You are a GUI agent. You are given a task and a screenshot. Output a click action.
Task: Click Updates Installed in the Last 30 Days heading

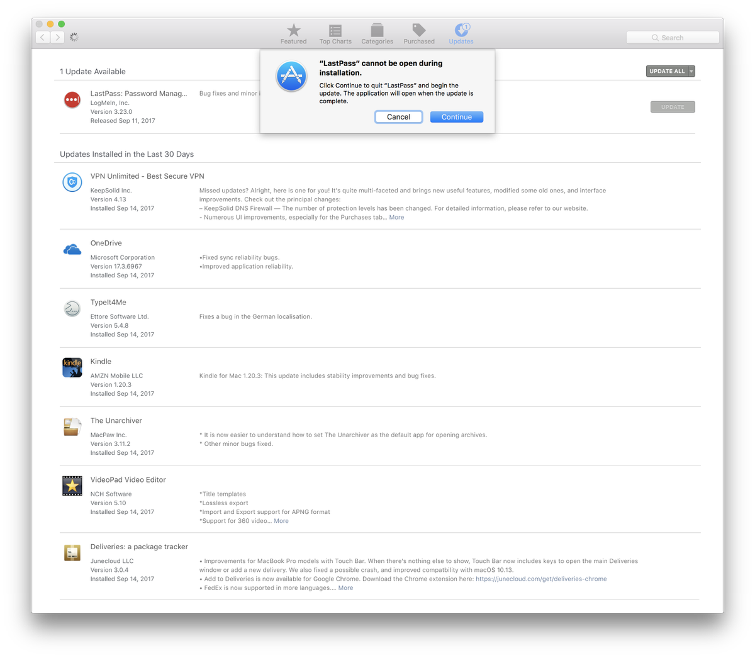126,154
